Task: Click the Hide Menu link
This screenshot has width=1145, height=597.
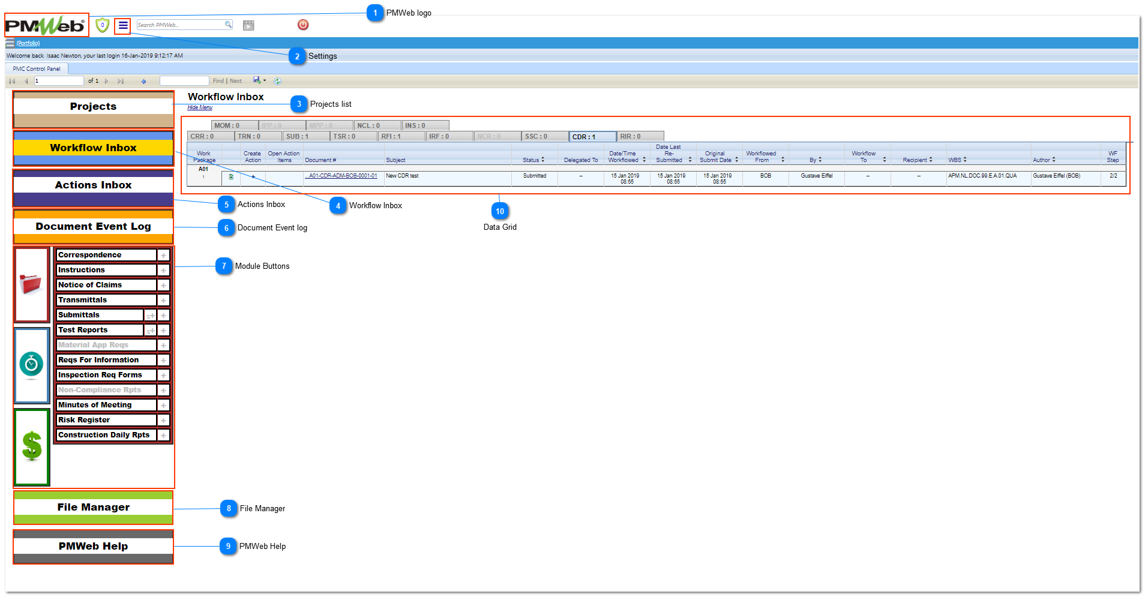Action: pyautogui.click(x=200, y=107)
